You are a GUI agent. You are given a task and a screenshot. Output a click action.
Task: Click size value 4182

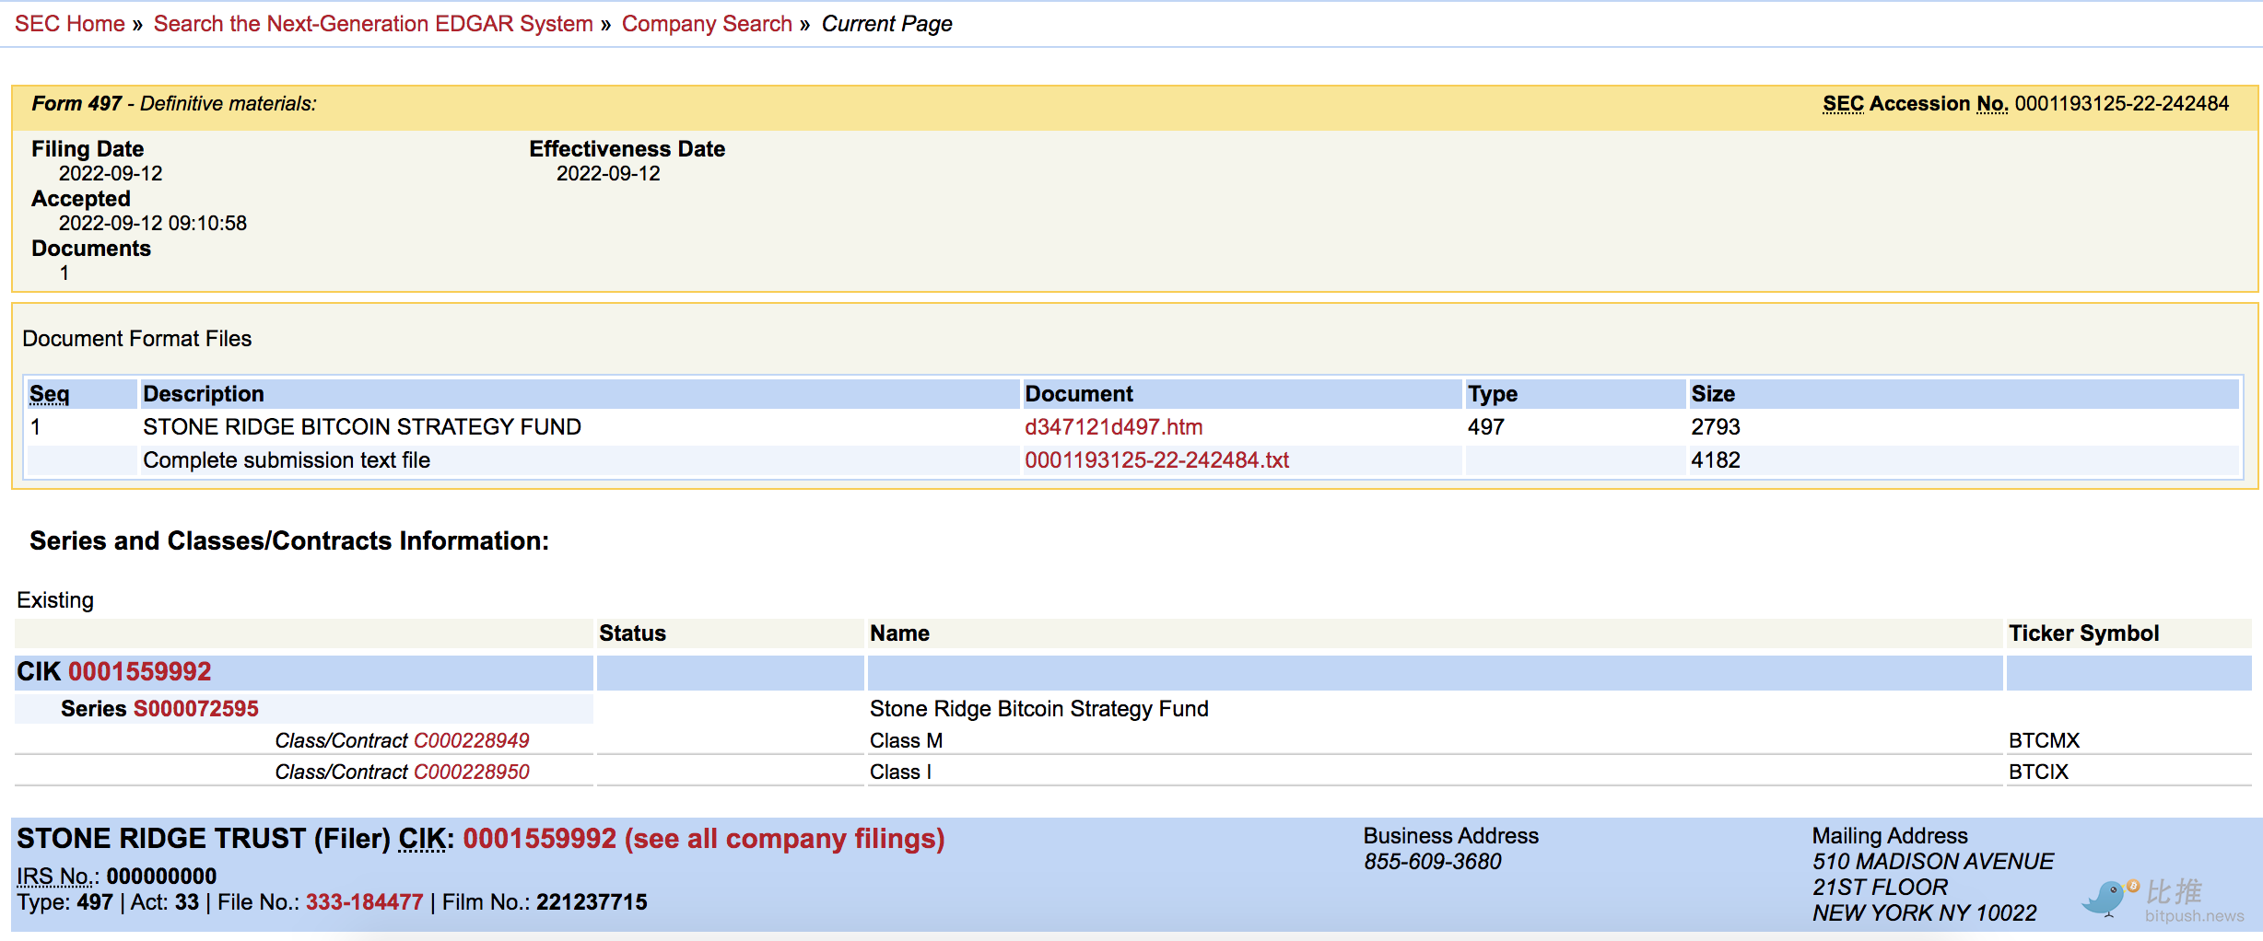click(1715, 460)
